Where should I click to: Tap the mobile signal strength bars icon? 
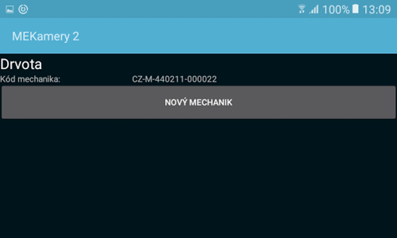tap(314, 10)
